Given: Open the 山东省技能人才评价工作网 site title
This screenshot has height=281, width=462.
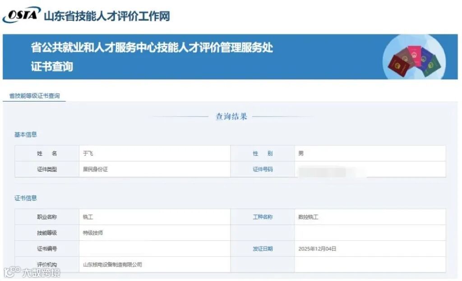Looking at the screenshot, I should (107, 16).
